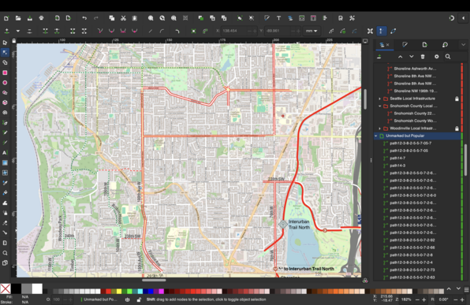The width and height of the screenshot is (470, 305).
Task: Save the document
Action: (30, 18)
